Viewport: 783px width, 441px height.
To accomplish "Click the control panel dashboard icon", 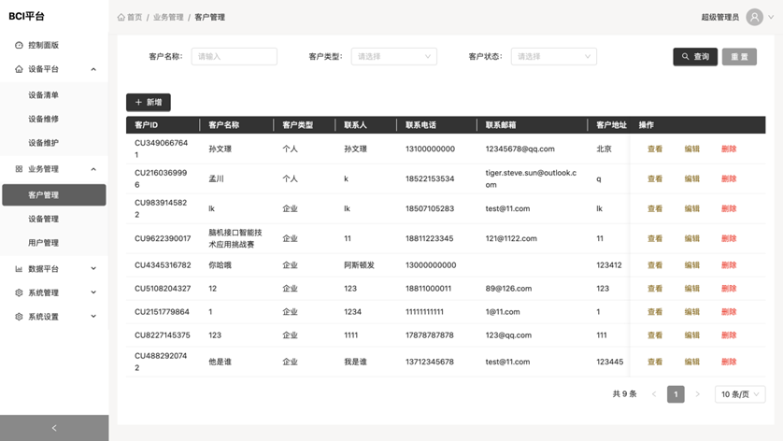I will pos(19,45).
